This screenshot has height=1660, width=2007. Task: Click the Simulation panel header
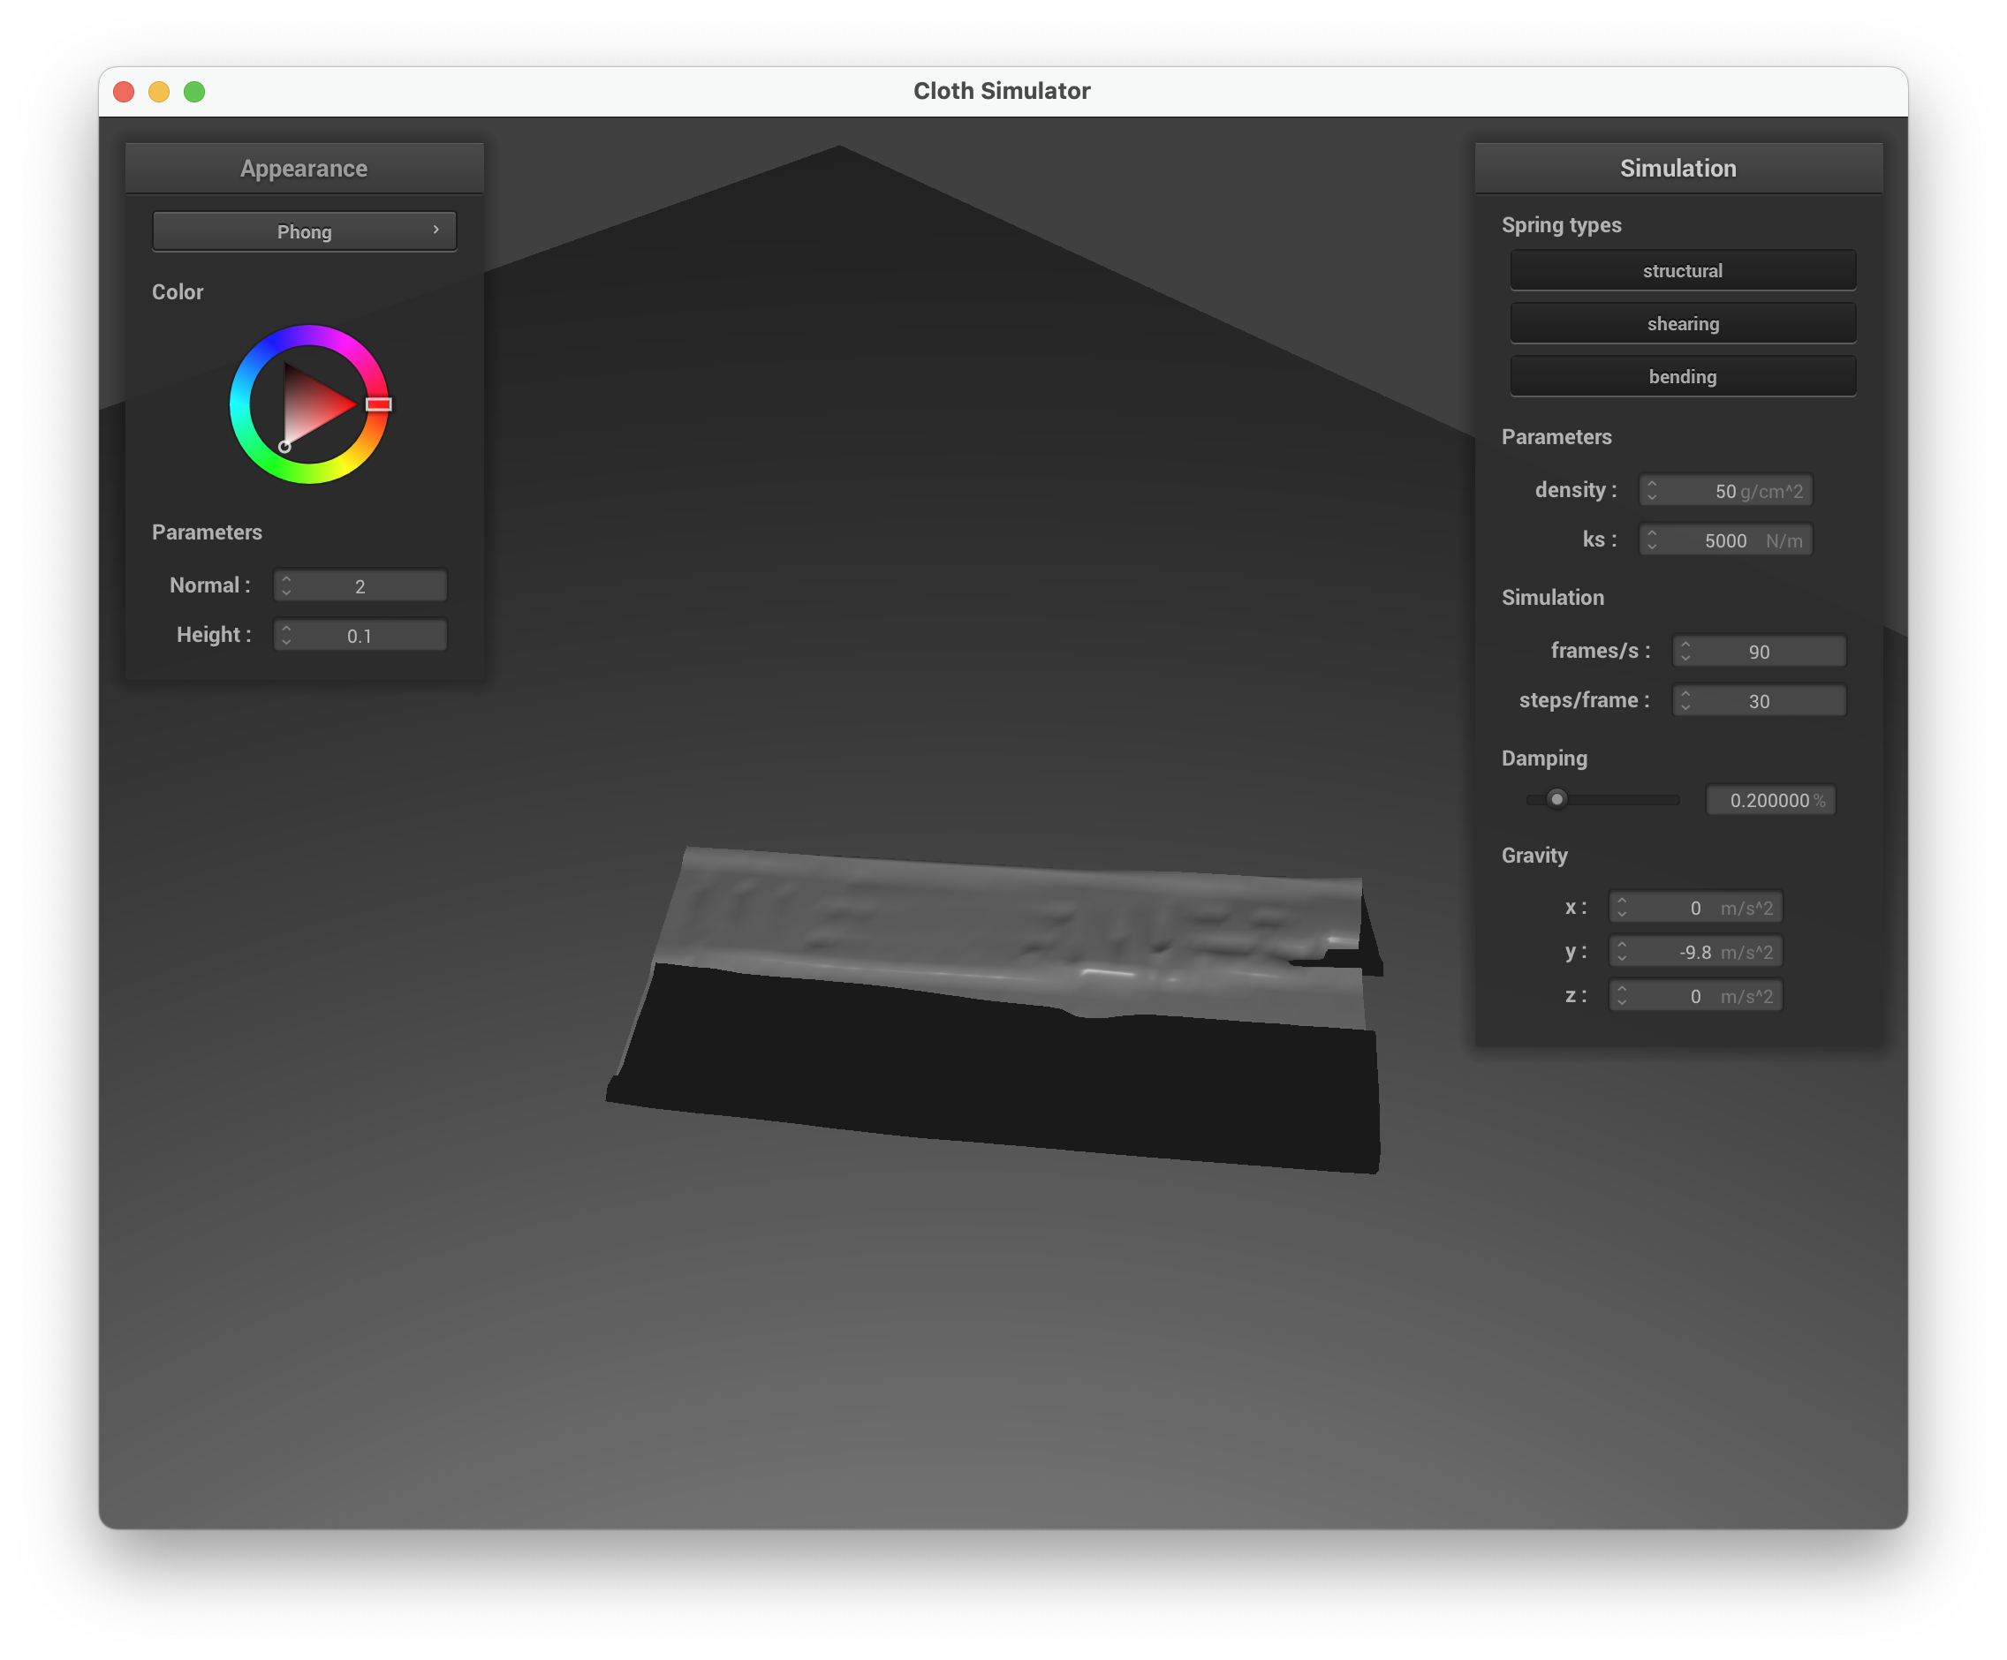1678,168
